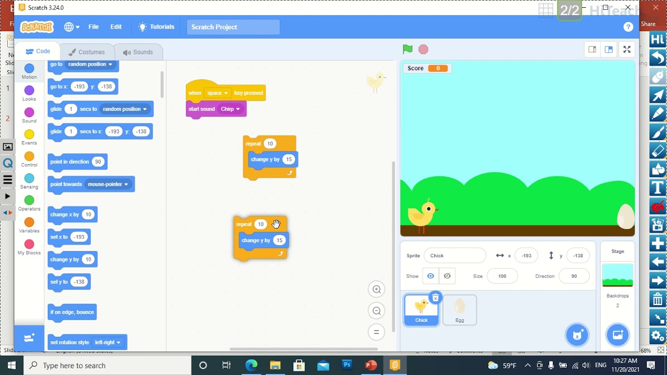
Task: Switch to the Sounds tab
Action: click(138, 52)
